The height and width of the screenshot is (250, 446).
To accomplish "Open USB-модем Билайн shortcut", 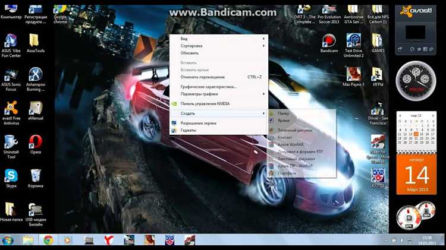I will [36, 214].
